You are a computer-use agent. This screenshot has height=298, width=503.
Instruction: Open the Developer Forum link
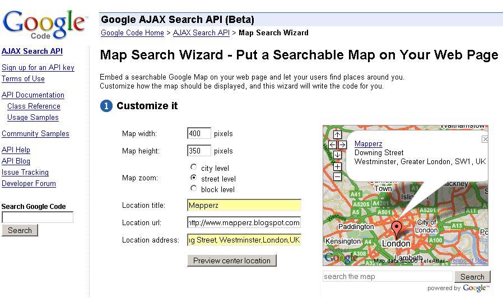[29, 184]
